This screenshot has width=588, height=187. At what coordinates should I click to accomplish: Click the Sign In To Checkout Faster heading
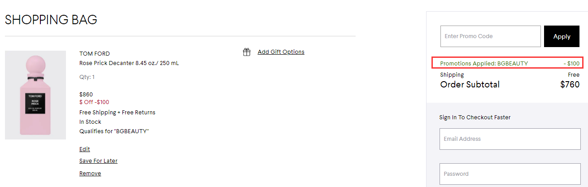475,117
